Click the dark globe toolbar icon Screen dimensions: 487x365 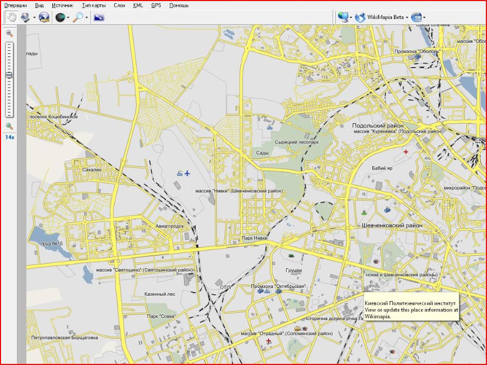point(60,17)
